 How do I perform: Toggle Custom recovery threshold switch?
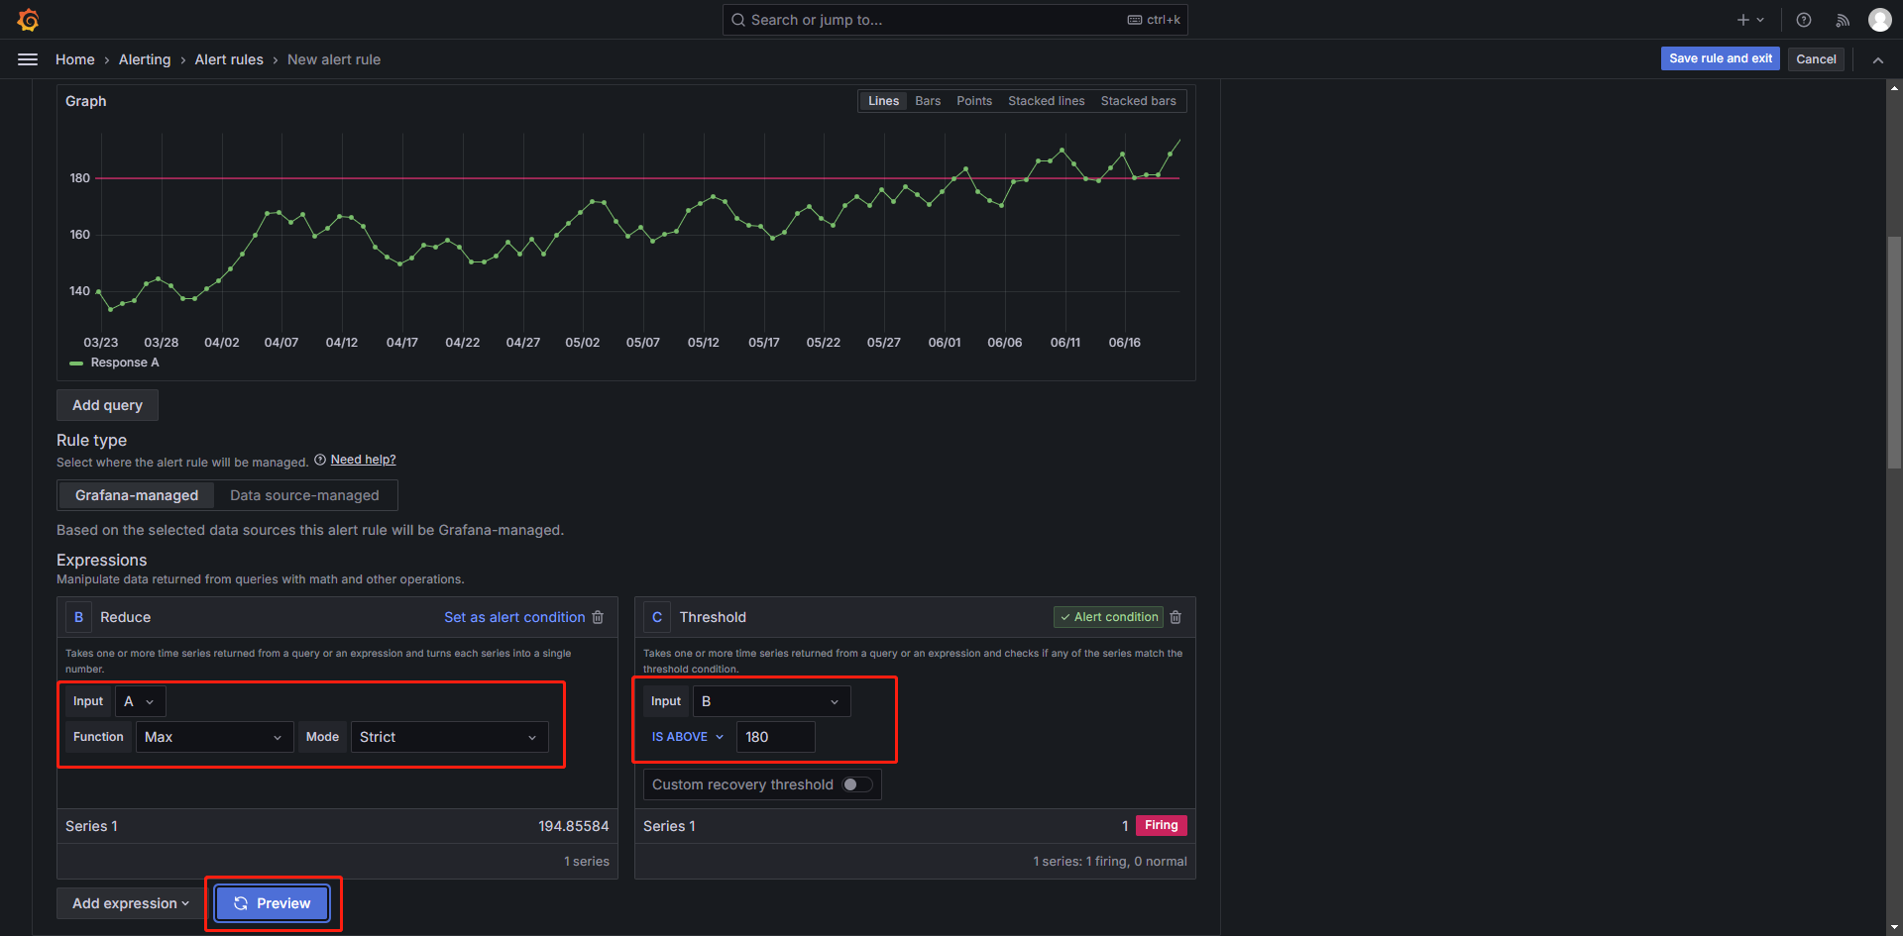(857, 784)
